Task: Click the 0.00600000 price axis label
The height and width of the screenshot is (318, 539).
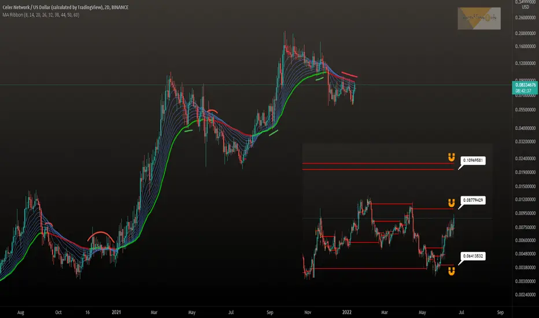Action: (x=525, y=241)
